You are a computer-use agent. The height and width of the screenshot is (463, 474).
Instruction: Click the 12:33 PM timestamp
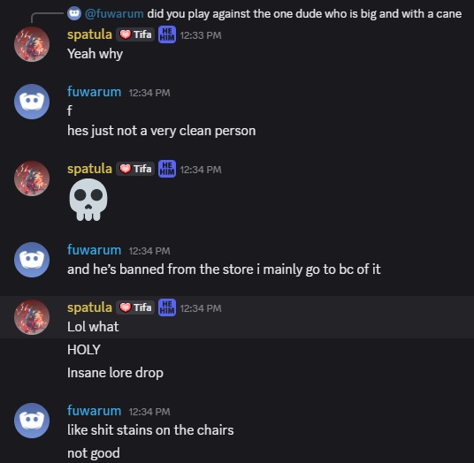[x=201, y=35]
